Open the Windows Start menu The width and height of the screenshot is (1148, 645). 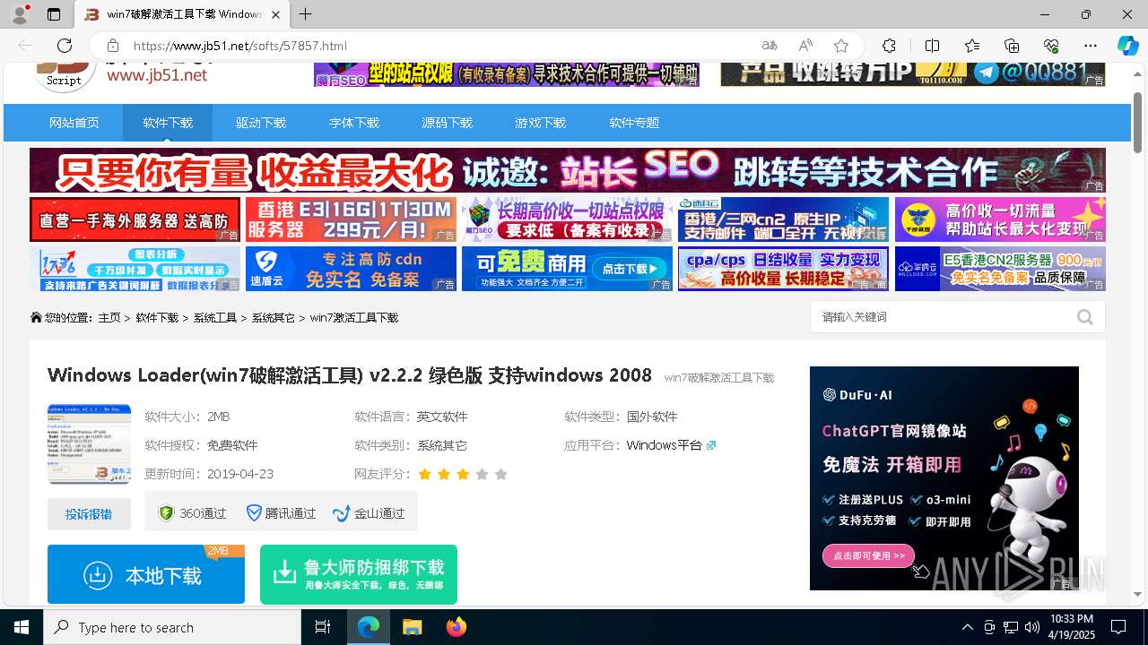[x=22, y=627]
